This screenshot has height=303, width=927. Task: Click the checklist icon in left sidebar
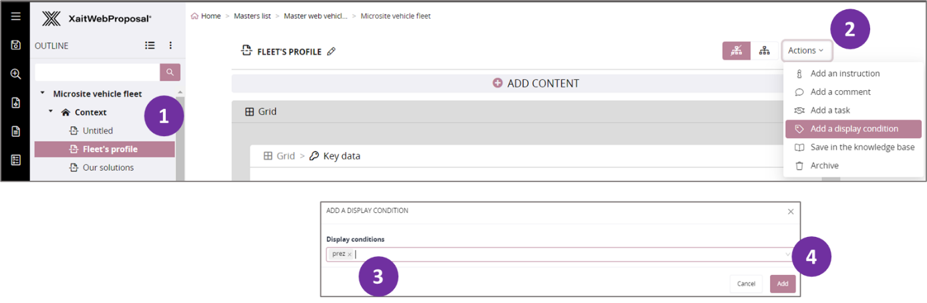(x=15, y=160)
